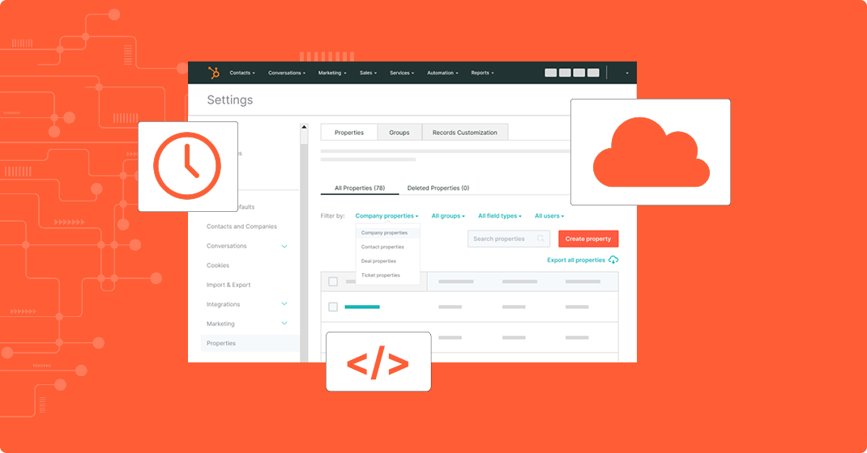Expand the Conversations sidebar section
Viewport: 867px width, 453px height.
coord(284,246)
